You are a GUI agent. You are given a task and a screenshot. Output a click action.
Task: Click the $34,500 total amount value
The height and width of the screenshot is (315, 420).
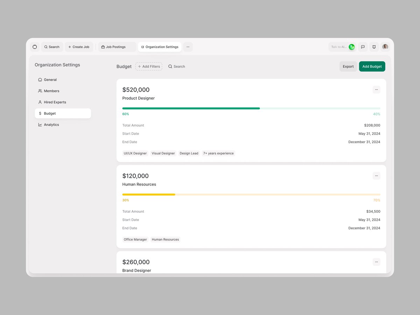tap(373, 211)
